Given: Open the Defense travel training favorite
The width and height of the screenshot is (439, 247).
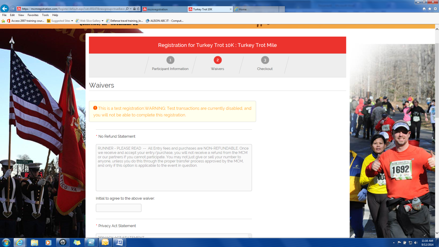Looking at the screenshot, I should pyautogui.click(x=125, y=21).
